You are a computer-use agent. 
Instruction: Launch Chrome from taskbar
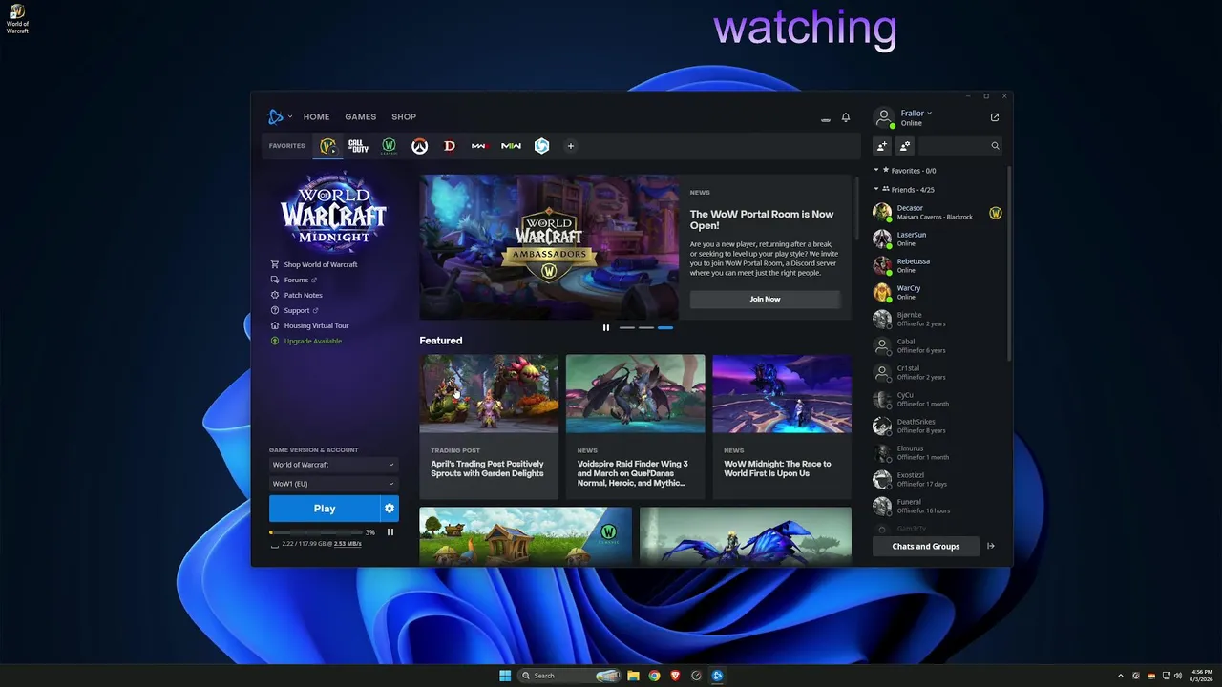[654, 676]
